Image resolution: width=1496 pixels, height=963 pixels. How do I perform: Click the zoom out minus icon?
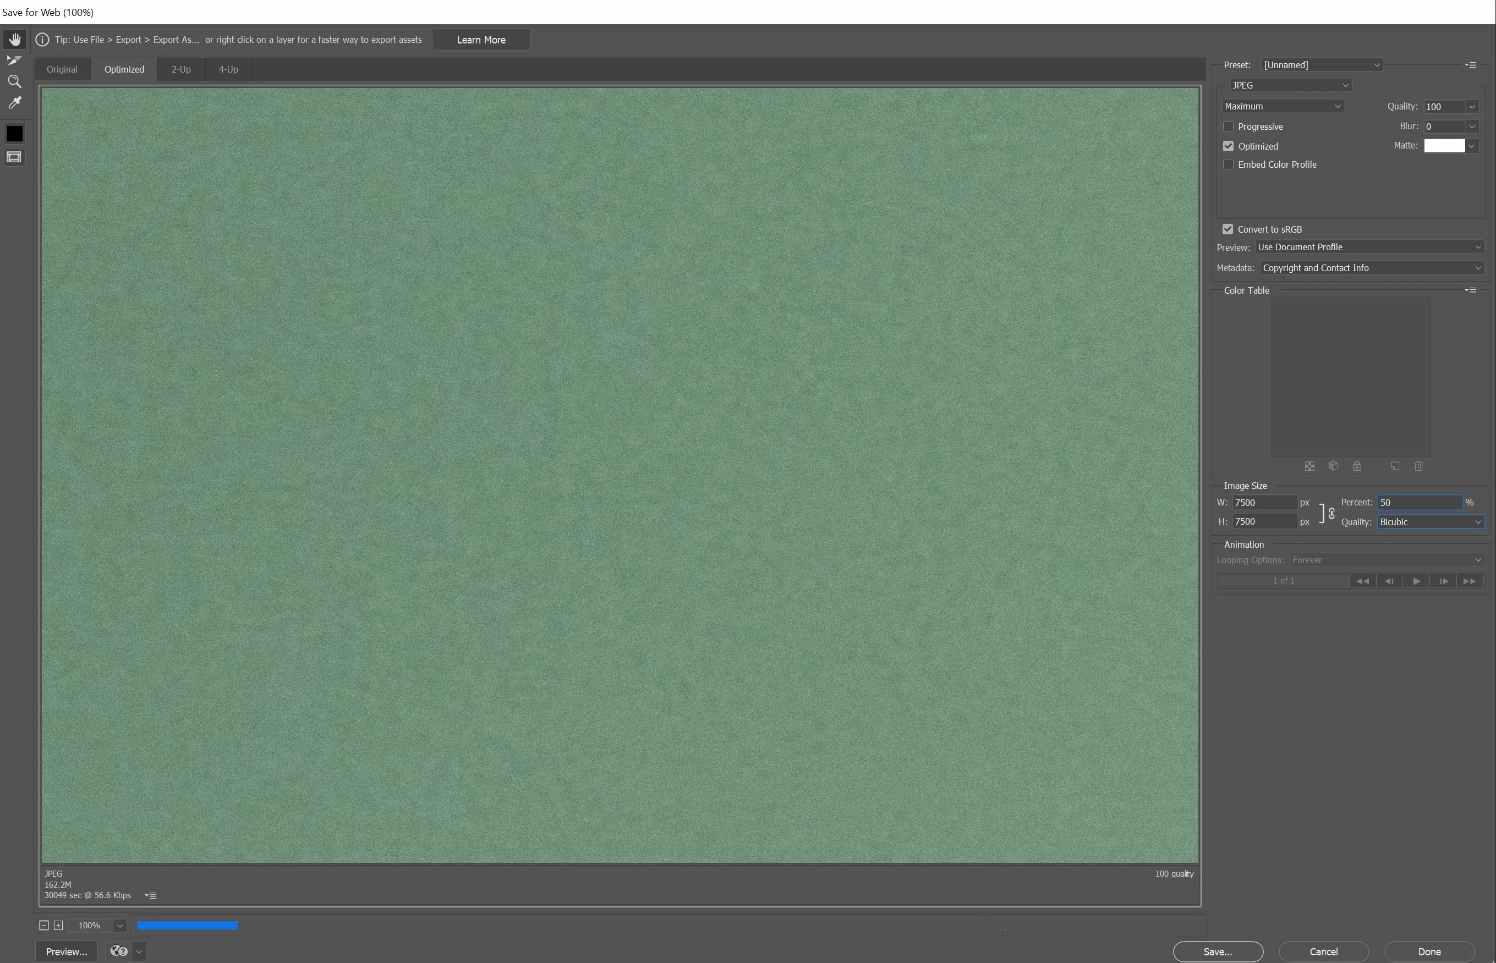(x=44, y=926)
